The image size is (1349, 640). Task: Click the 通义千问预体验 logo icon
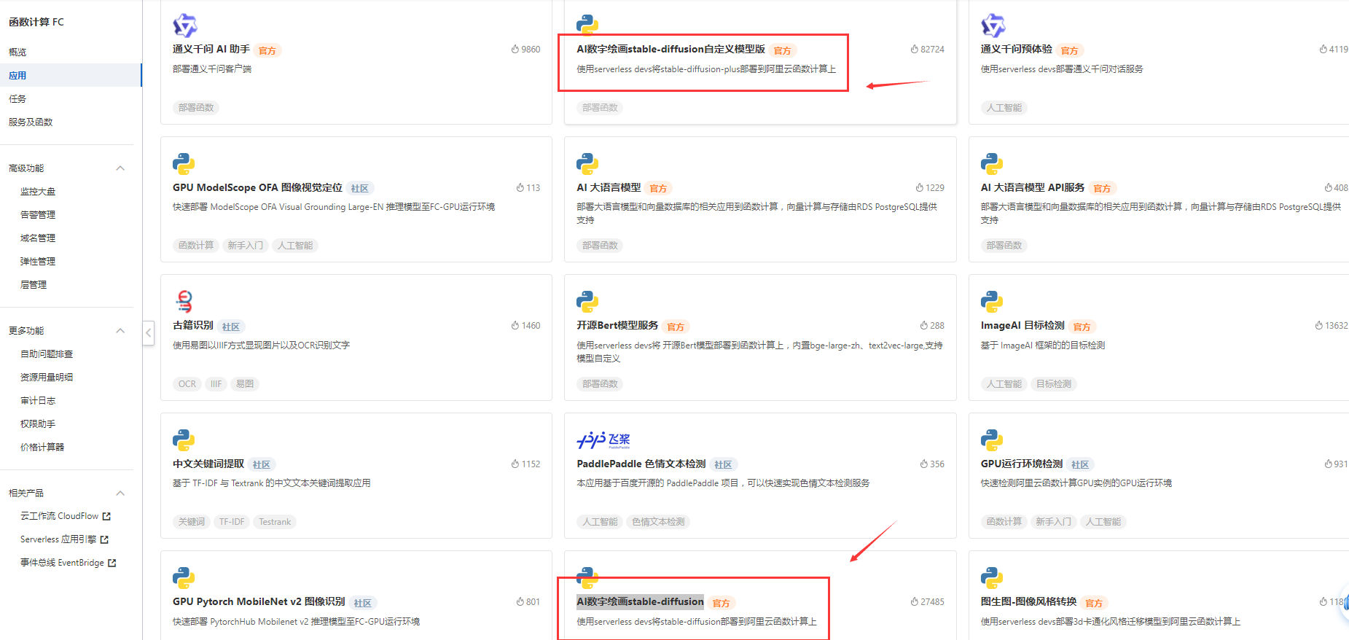[993, 26]
